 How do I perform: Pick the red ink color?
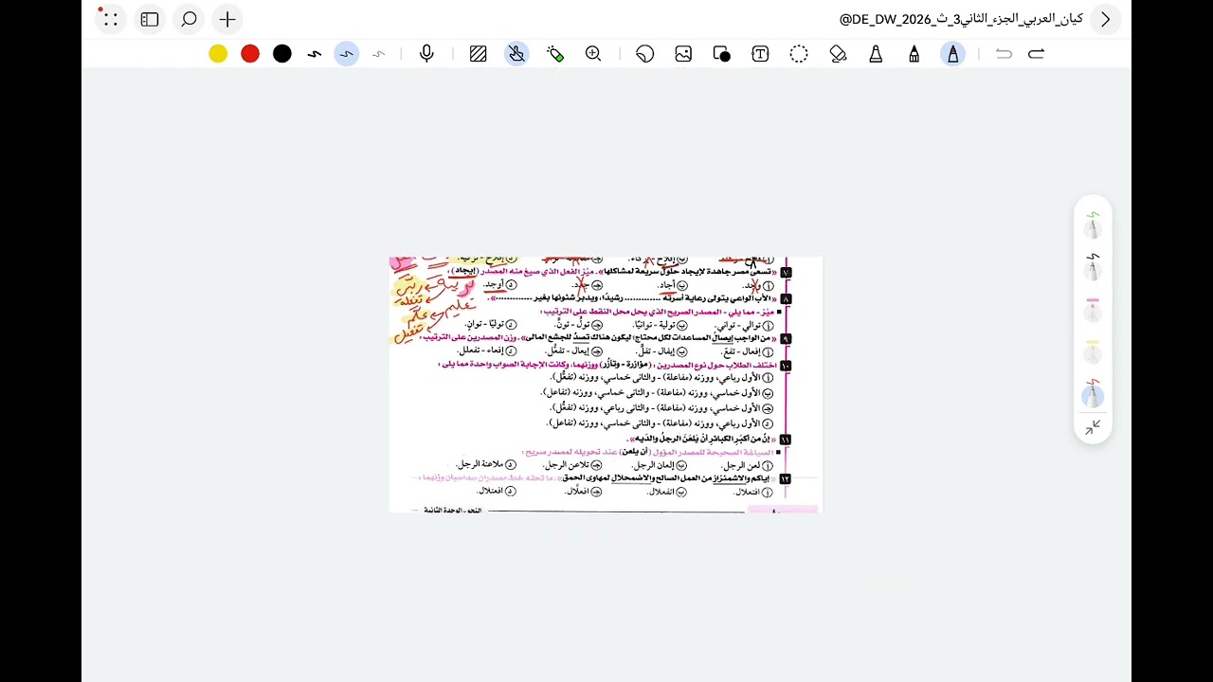(x=250, y=54)
